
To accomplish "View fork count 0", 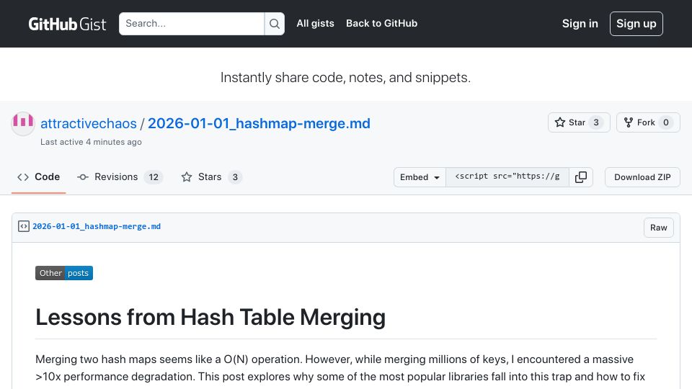I will [x=665, y=122].
